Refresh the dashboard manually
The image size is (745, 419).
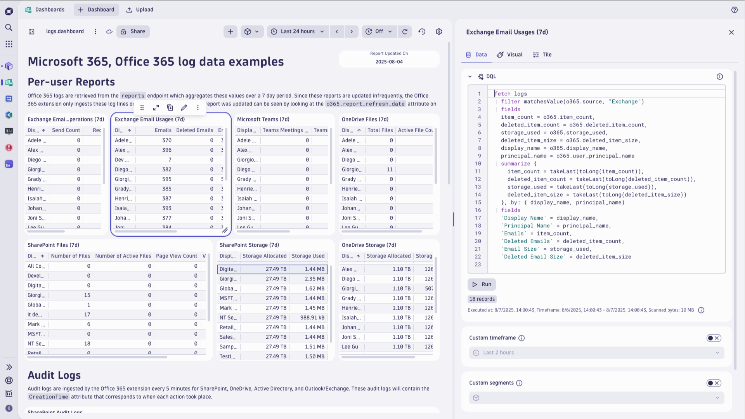405,31
